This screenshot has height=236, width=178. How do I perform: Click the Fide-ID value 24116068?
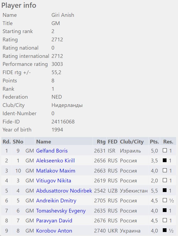tap(63, 122)
